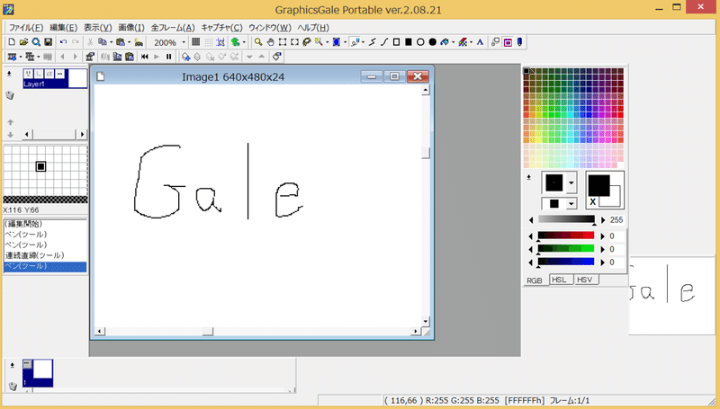Click the red color channel slider
720x409 pixels.
pyautogui.click(x=566, y=236)
